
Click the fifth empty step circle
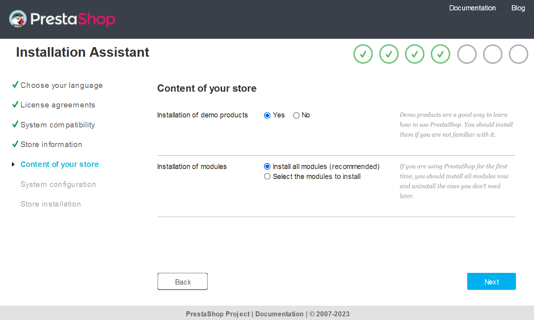point(467,54)
